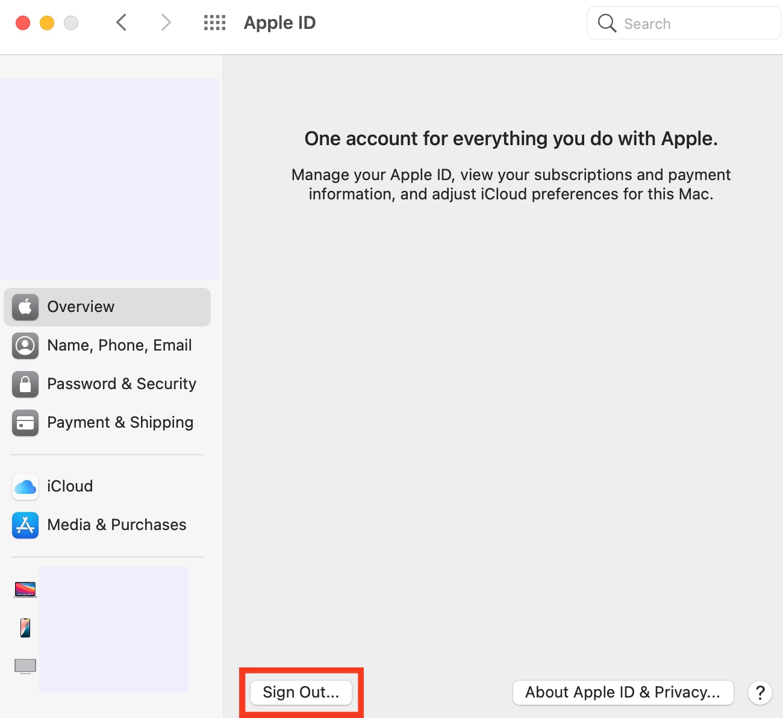The width and height of the screenshot is (783, 718).
Task: Click the Password & Security padlock icon
Action: (25, 384)
